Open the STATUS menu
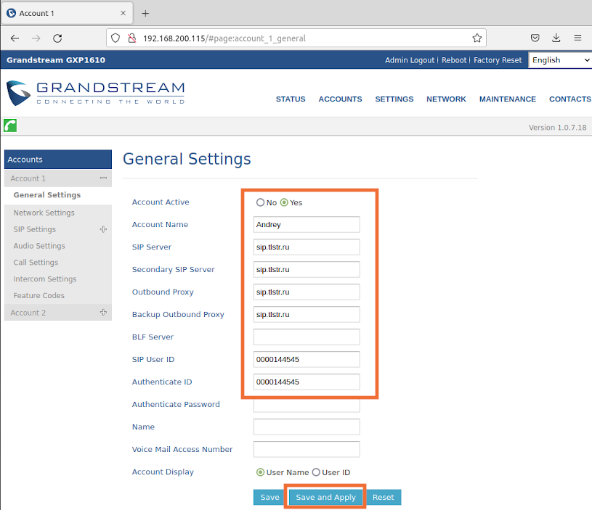 [291, 99]
